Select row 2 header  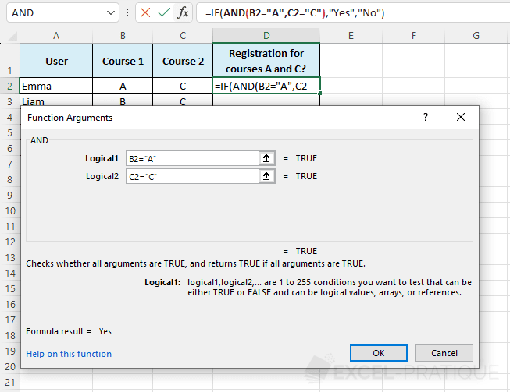[x=9, y=86]
